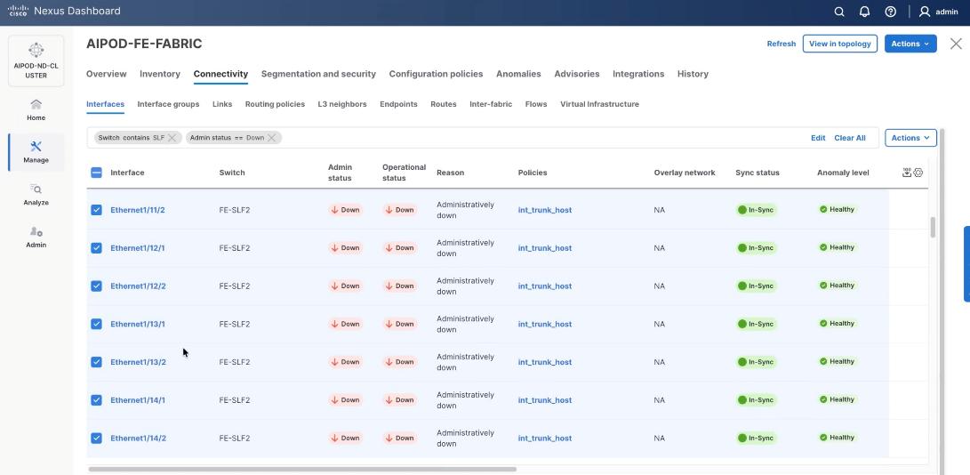This screenshot has width=970, height=475.
Task: Click the Sync status column header
Action: tap(758, 173)
